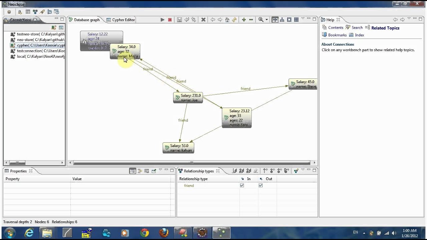
Task: Select the cypher connection entry
Action: [38, 45]
